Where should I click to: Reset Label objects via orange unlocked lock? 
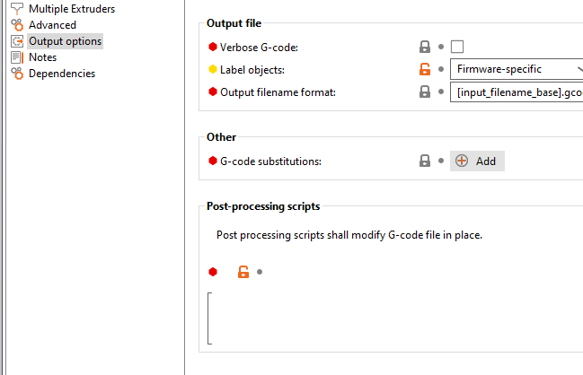pos(425,69)
